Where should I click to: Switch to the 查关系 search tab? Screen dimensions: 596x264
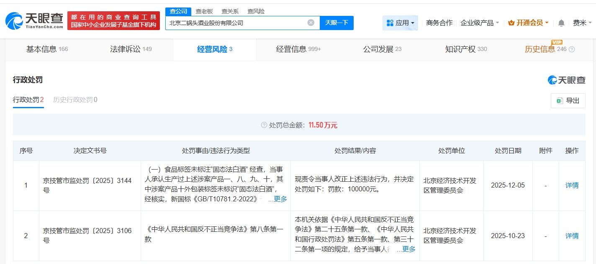coord(230,11)
